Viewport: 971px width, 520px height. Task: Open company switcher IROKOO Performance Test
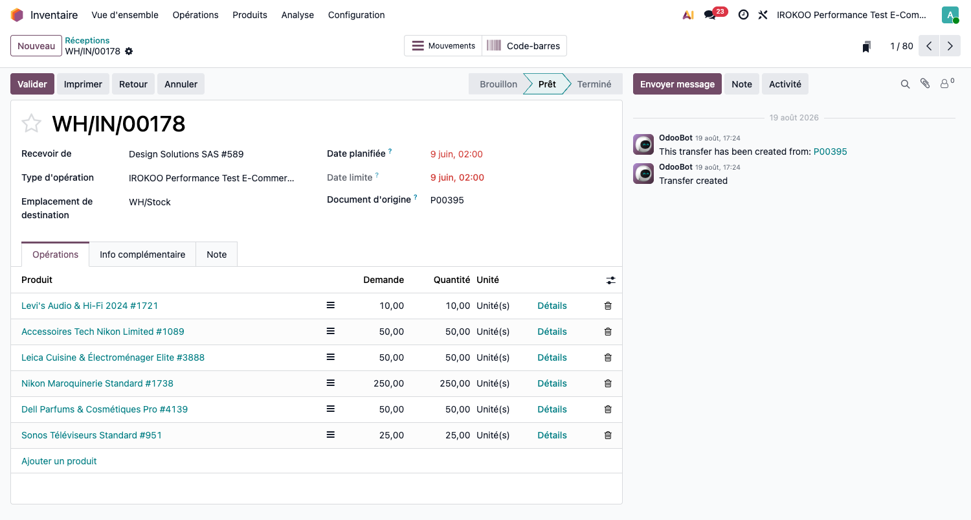tap(852, 15)
